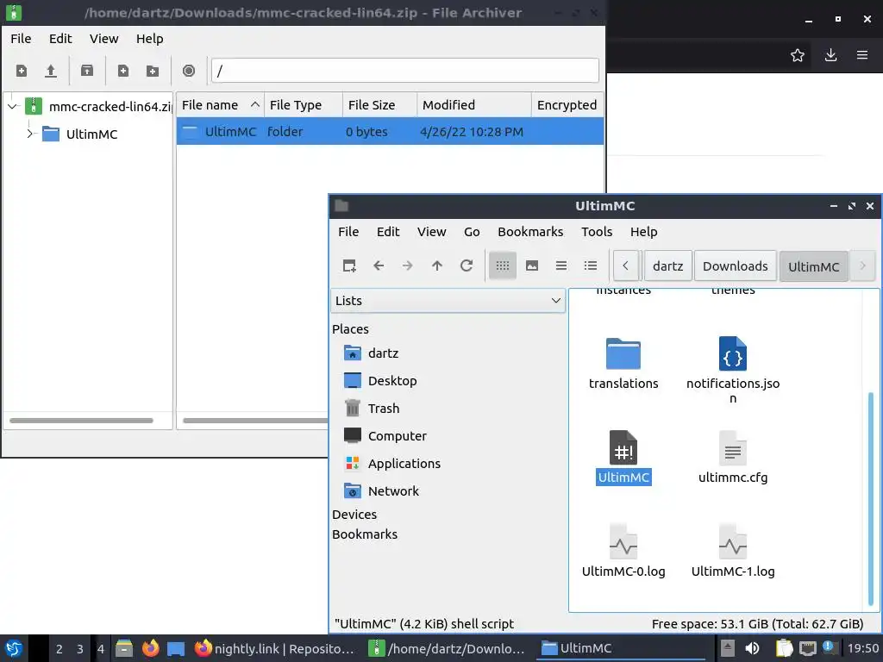This screenshot has width=883, height=662.
Task: Sort by File Type column header
Action: pos(304,104)
